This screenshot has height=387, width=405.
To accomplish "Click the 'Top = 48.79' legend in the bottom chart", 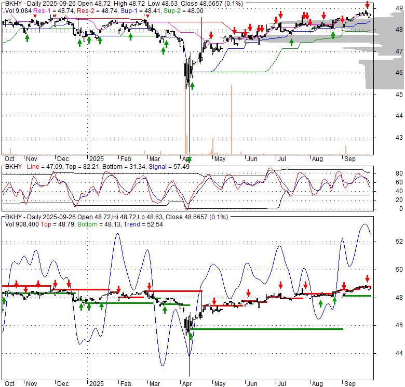I will point(58,224).
